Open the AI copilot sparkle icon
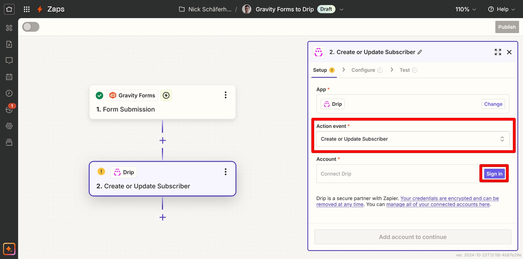This screenshot has height=259, width=523. 9,249
